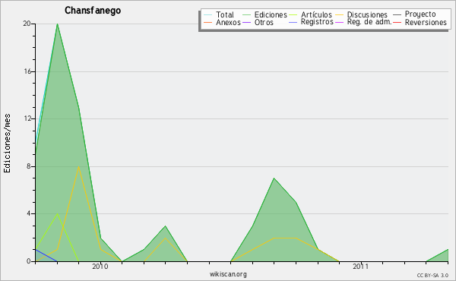The width and height of the screenshot is (456, 281).
Task: Click the 2010 x-axis label
Action: point(100,266)
